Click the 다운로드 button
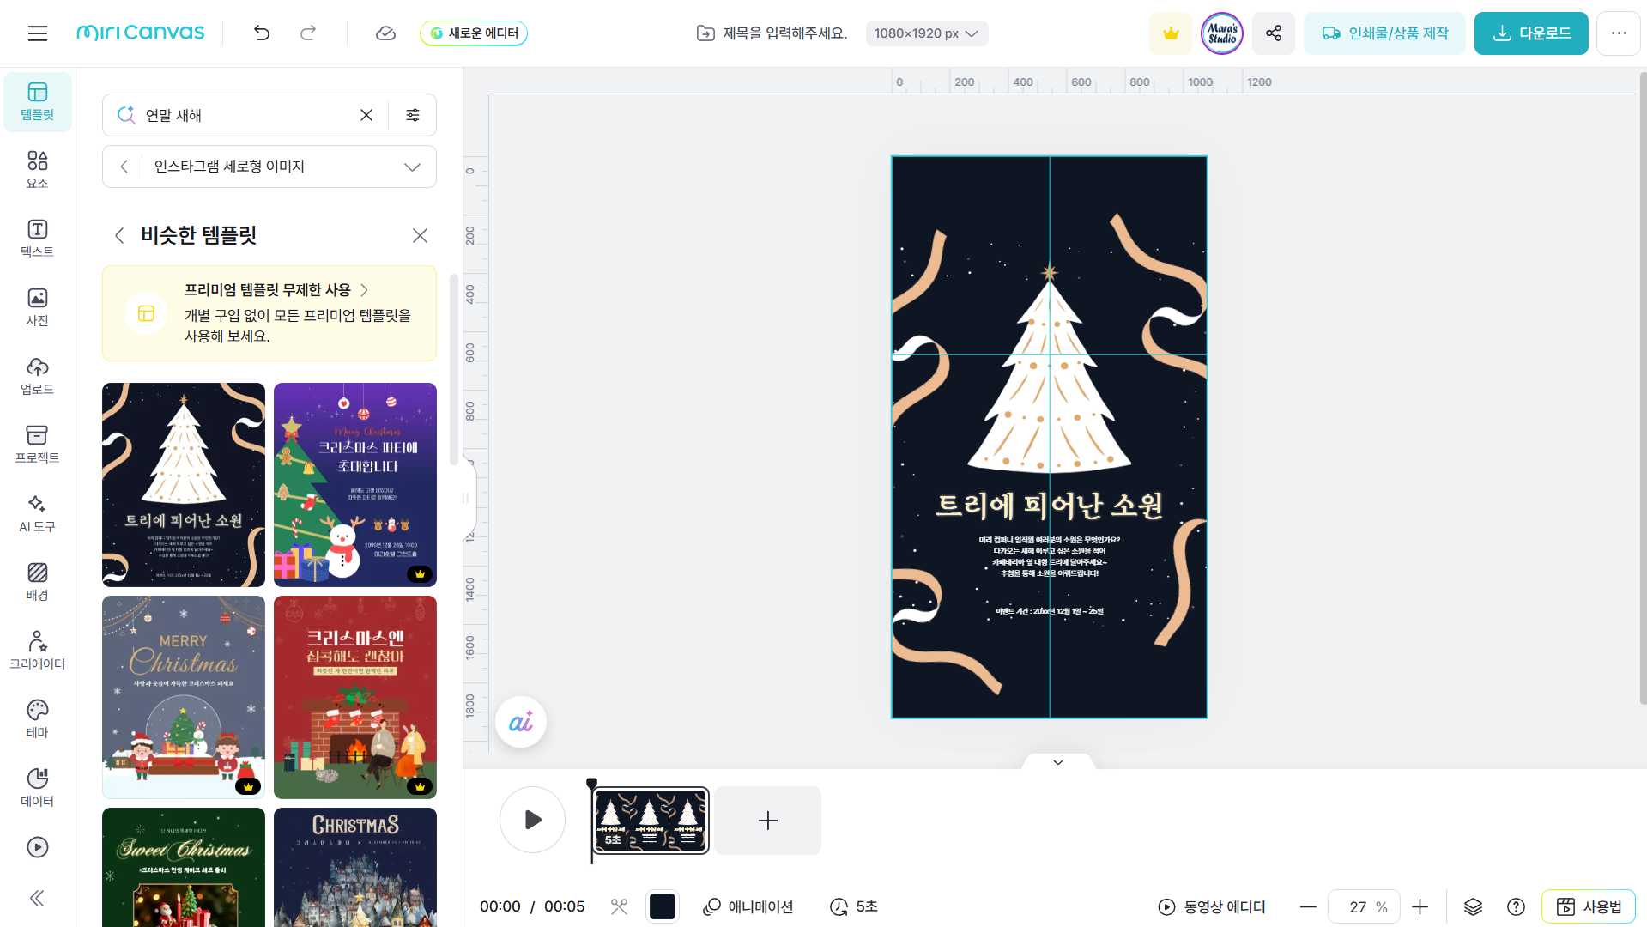Viewport: 1647px width, 927px height. [x=1531, y=33]
